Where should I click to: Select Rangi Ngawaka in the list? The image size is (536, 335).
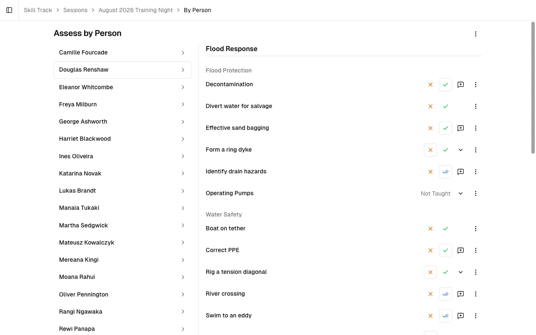123,312
